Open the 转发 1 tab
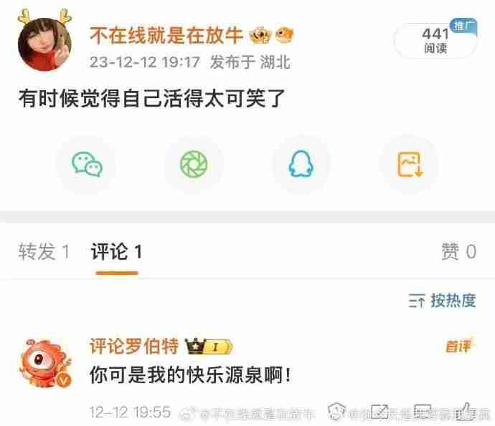This screenshot has height=426, width=495. (44, 251)
